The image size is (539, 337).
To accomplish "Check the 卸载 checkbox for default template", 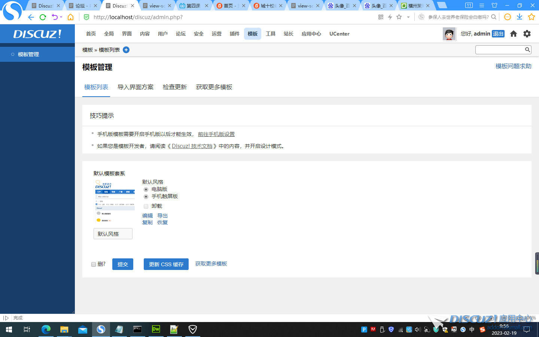I will (146, 206).
